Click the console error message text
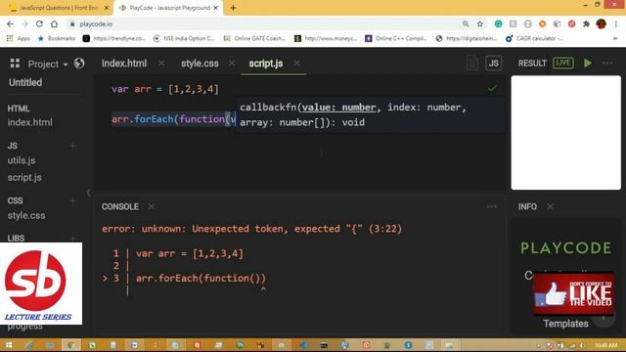 251,229
